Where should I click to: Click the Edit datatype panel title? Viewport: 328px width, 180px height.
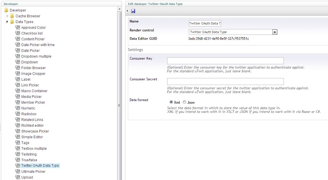pyautogui.click(x=155, y=4)
